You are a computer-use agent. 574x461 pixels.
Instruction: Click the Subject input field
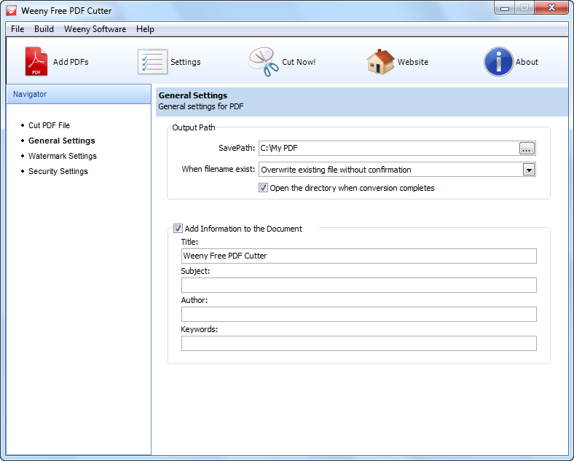pyautogui.click(x=358, y=285)
